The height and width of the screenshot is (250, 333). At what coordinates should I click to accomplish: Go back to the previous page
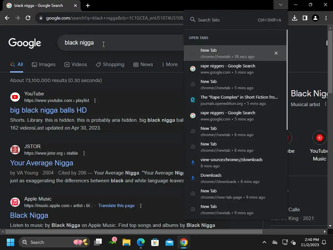tap(7, 18)
